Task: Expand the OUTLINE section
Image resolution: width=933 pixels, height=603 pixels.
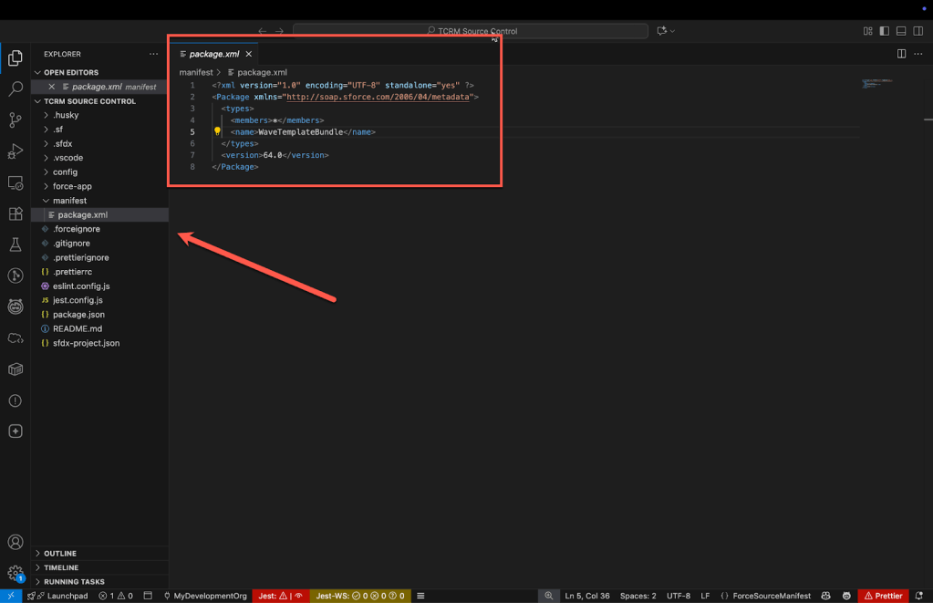Action: [x=60, y=554]
